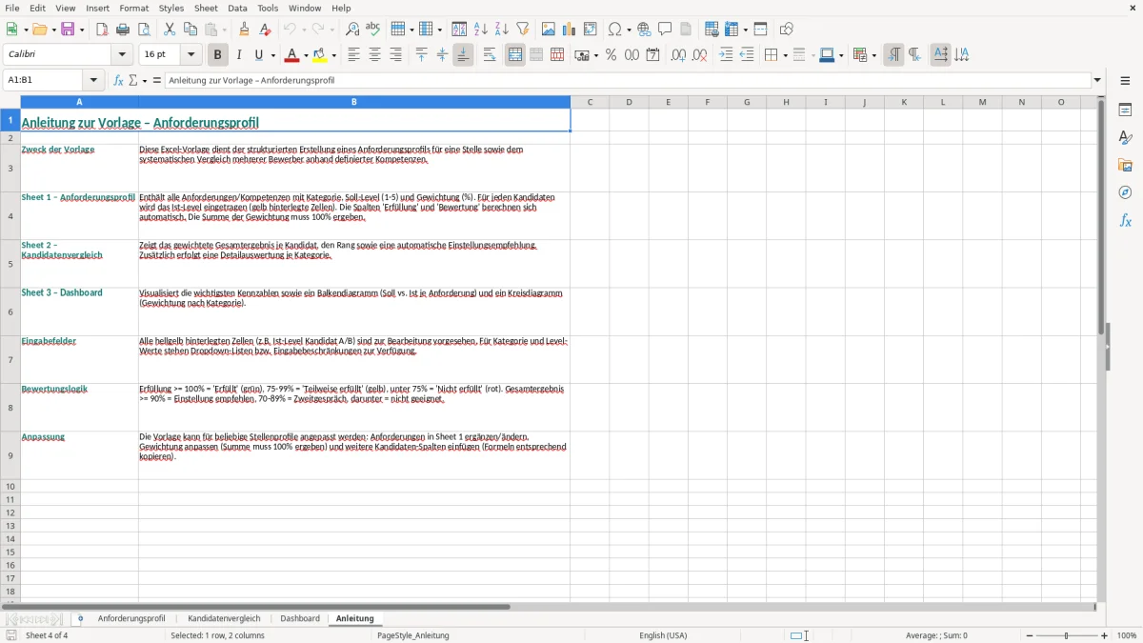Open the Format menu
1143x643 pixels.
(x=134, y=8)
